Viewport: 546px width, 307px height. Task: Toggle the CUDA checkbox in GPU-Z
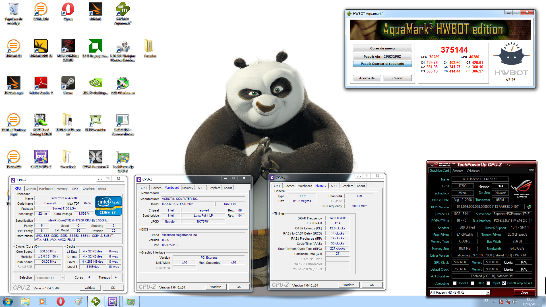[x=472, y=283]
